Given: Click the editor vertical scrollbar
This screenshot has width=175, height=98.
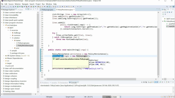Looking at the screenshot, I should coord(158,52).
